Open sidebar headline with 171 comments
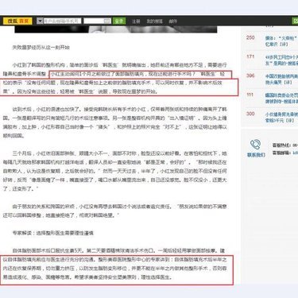This screenshot has width=298, height=298. click(281, 60)
